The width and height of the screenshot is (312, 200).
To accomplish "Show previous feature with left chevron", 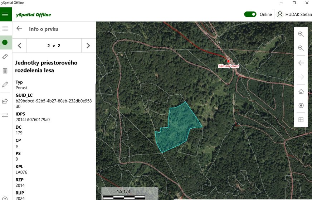I will click(x=19, y=46).
